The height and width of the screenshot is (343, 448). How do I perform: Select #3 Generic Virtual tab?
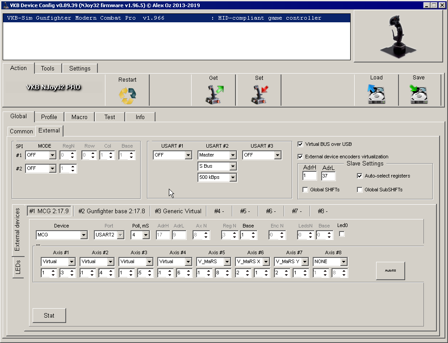point(178,211)
